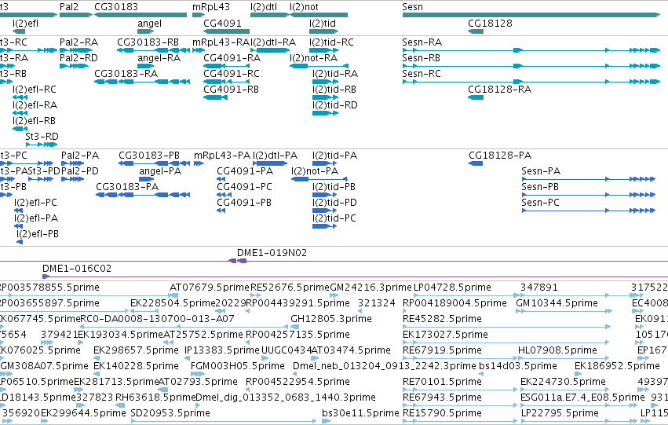668x425 pixels.
Task: Select the mRpL43-PA protein label
Action: (222, 156)
